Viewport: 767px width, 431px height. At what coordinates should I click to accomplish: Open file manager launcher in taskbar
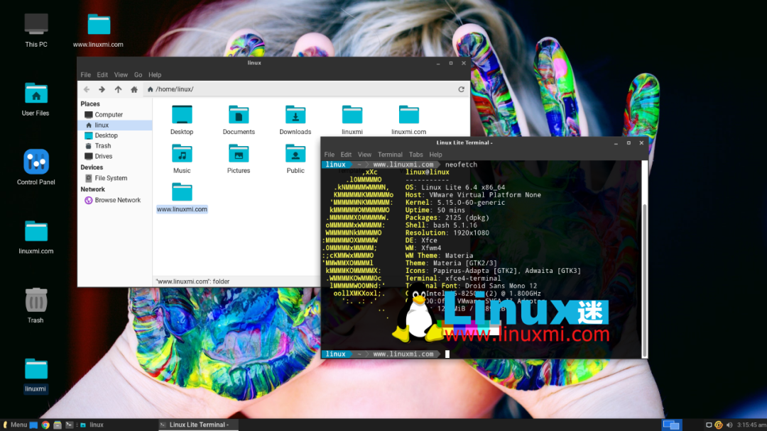[x=58, y=425]
